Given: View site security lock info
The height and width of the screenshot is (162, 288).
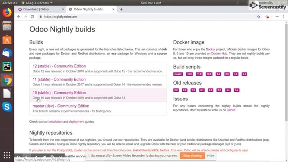Looking at the screenshot, I should pos(40,17).
